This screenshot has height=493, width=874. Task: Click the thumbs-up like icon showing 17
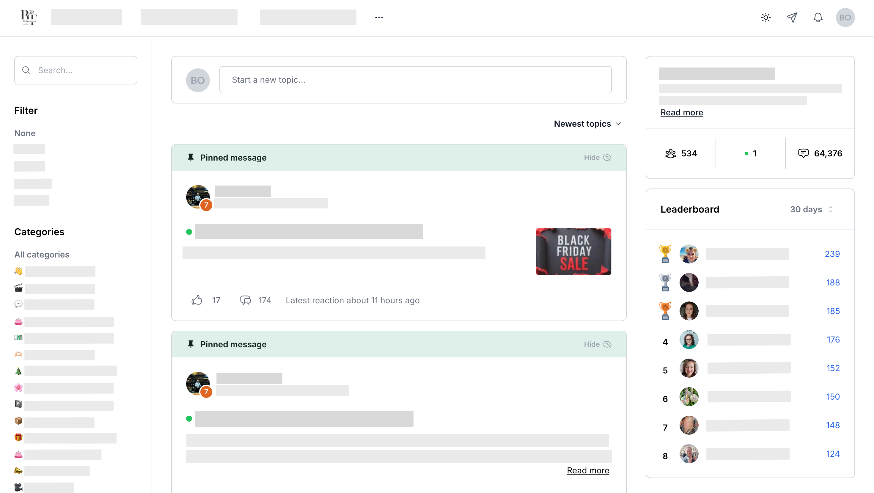[x=197, y=300]
